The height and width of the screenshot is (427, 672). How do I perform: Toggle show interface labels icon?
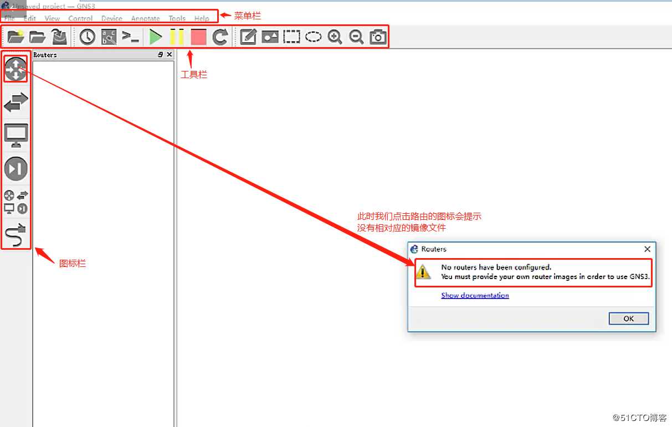coord(109,37)
